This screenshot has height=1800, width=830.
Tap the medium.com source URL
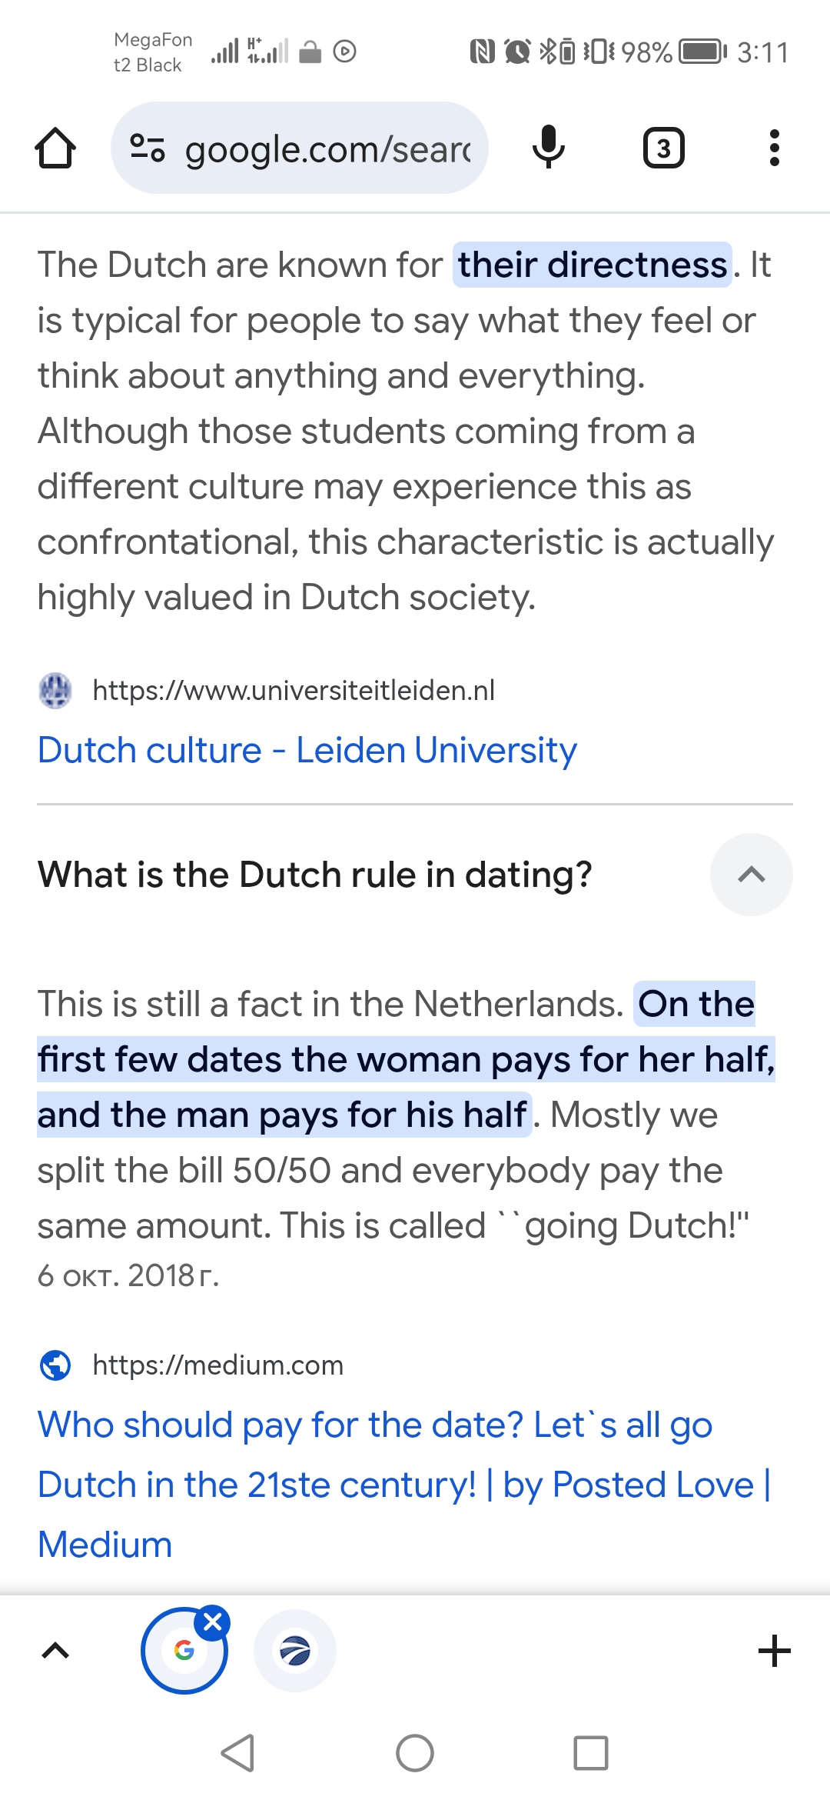point(217,1365)
